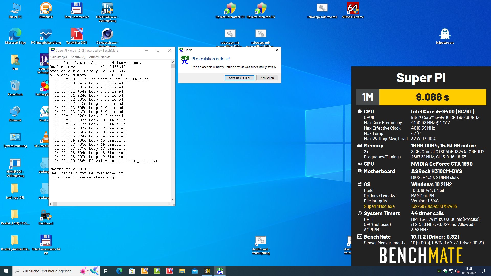Open the notification center icon

(483, 271)
